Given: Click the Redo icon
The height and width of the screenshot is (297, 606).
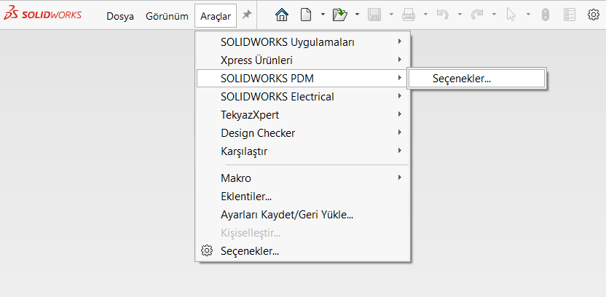Looking at the screenshot, I should pos(477,15).
